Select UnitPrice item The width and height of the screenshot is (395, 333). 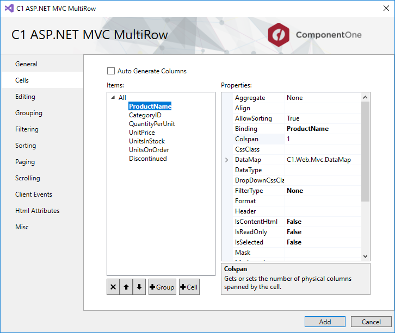(x=142, y=133)
